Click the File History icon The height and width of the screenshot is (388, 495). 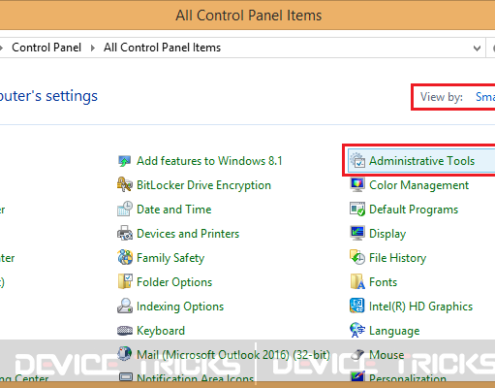357,258
